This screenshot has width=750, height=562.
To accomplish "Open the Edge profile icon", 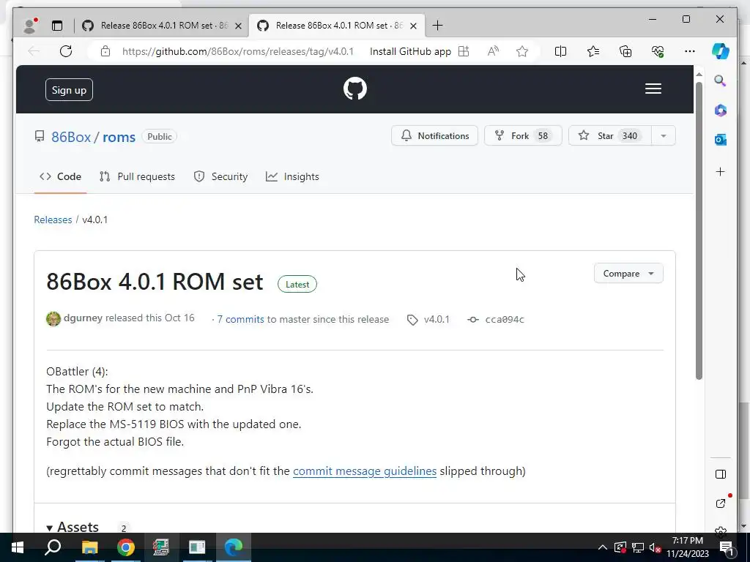I will 30,26.
